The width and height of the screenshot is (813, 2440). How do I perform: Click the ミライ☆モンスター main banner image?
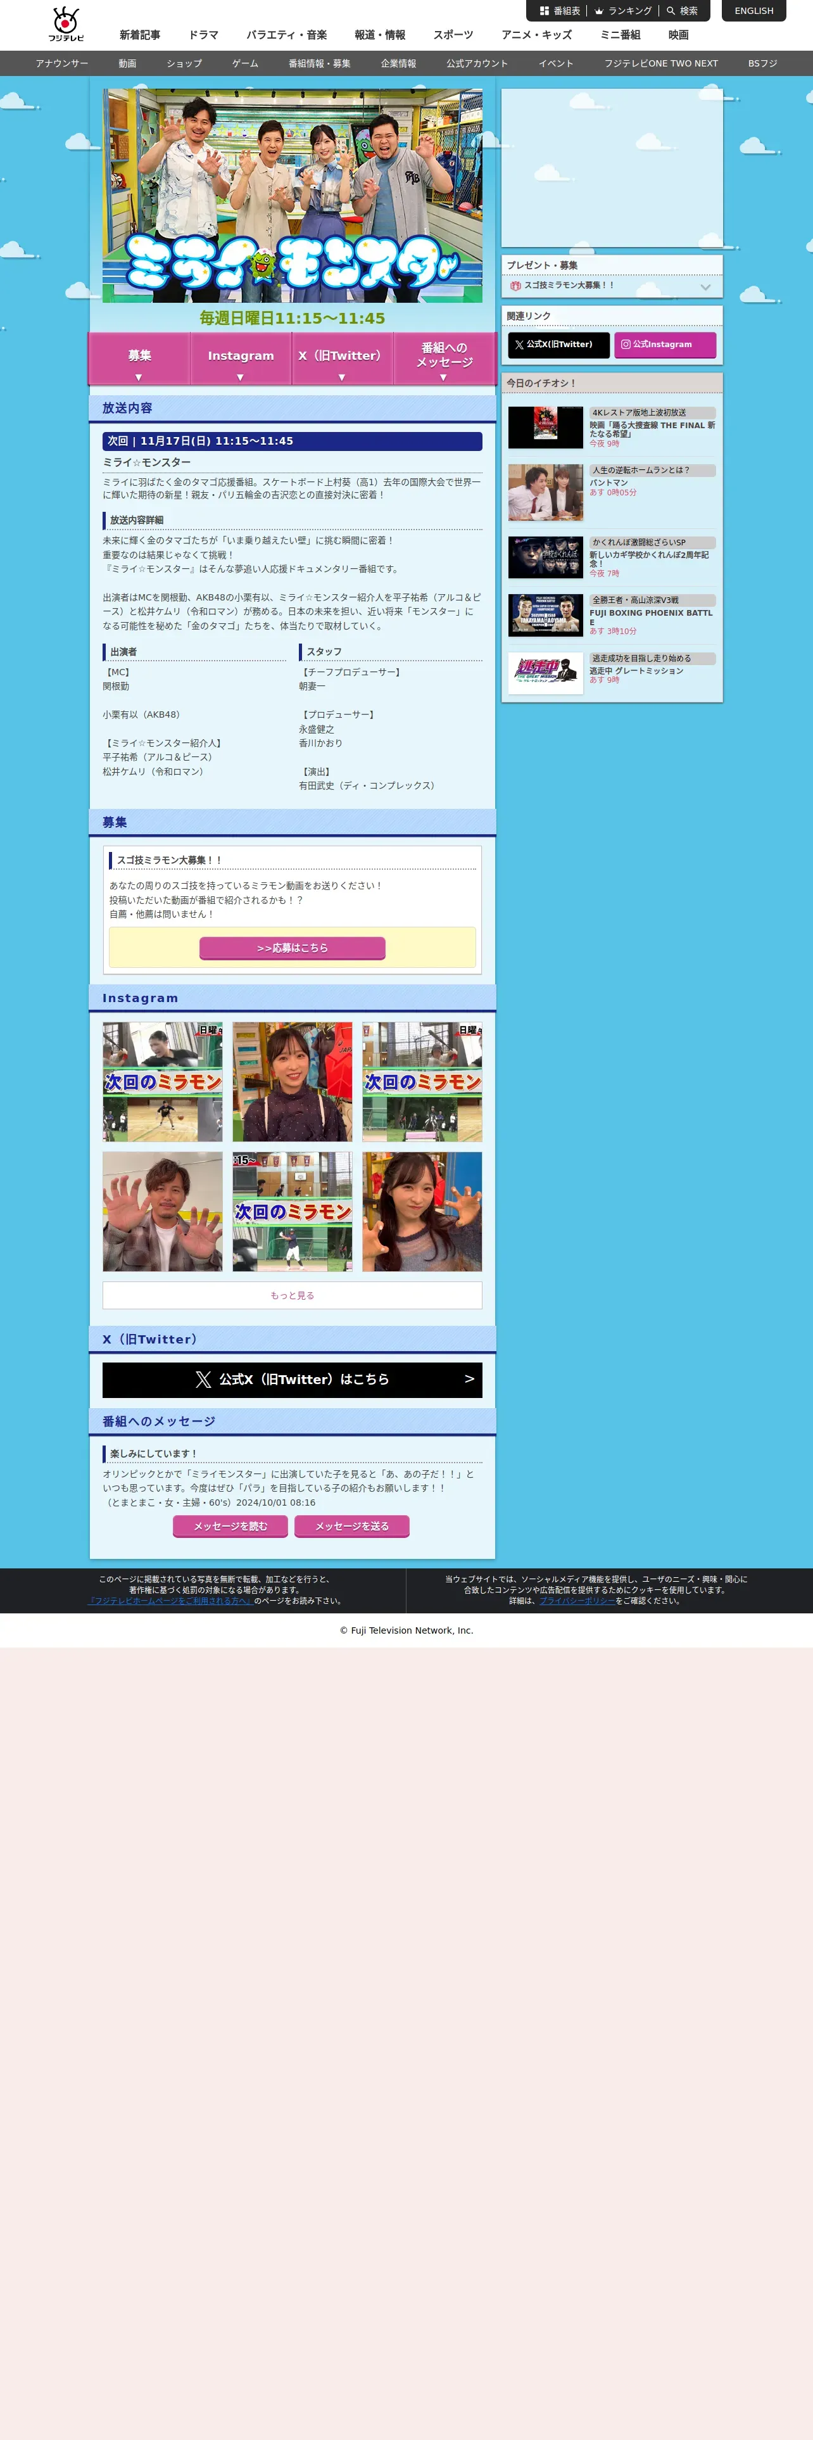coord(293,196)
